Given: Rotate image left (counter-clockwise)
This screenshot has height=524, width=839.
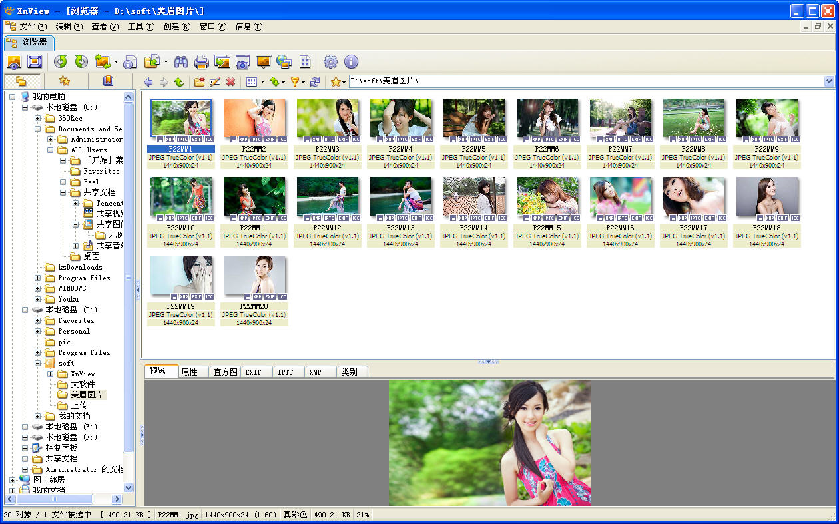Looking at the screenshot, I should coord(61,62).
